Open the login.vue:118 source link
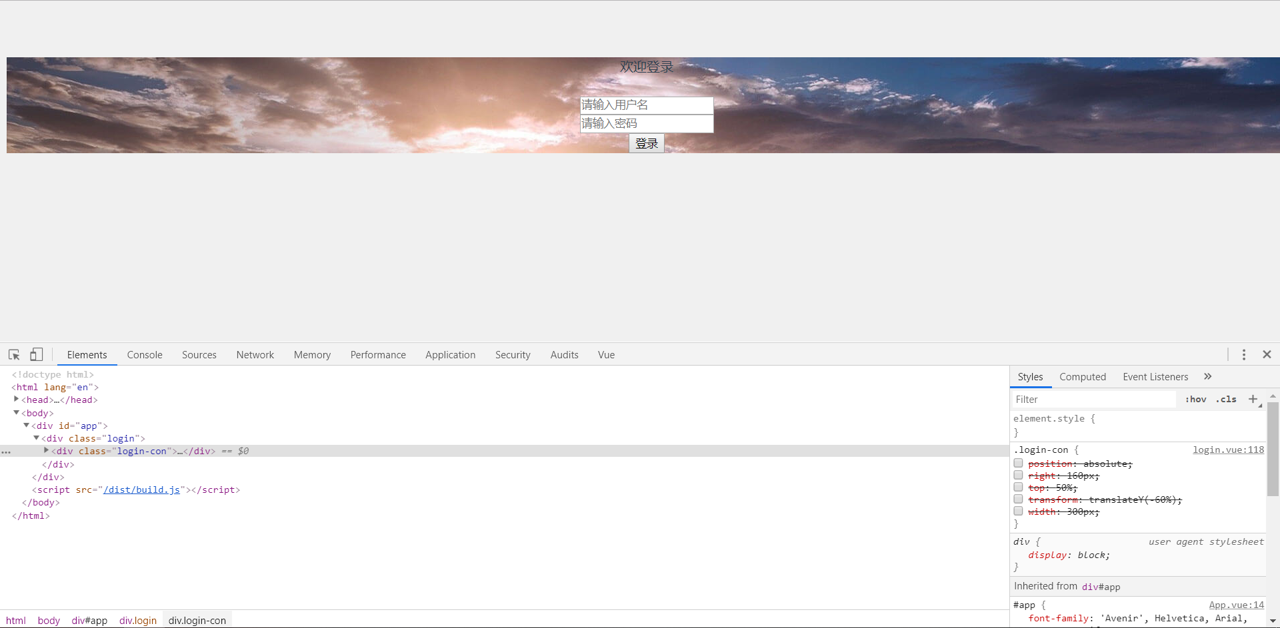The height and width of the screenshot is (628, 1280). click(x=1229, y=450)
